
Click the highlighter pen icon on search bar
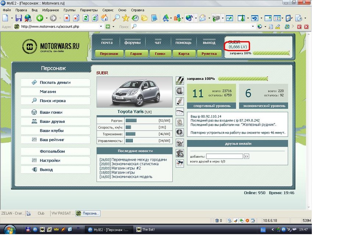coord(278,26)
